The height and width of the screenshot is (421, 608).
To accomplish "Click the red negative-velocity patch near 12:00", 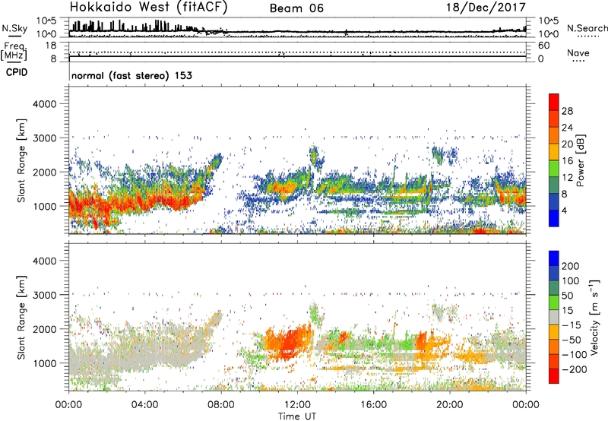I will tap(290, 342).
